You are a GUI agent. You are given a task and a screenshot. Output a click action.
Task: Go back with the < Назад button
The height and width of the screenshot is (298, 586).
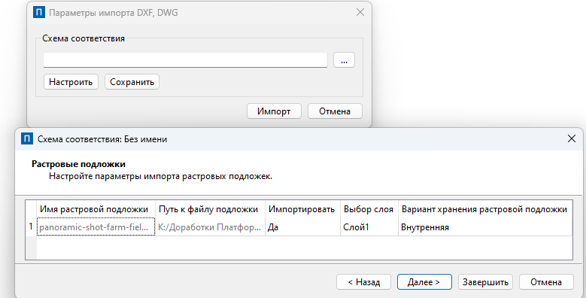click(363, 282)
